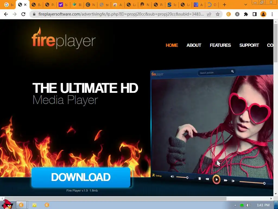The image size is (278, 209).
Task: Switch to the tab labeled 'te'
Action: tap(104, 5)
